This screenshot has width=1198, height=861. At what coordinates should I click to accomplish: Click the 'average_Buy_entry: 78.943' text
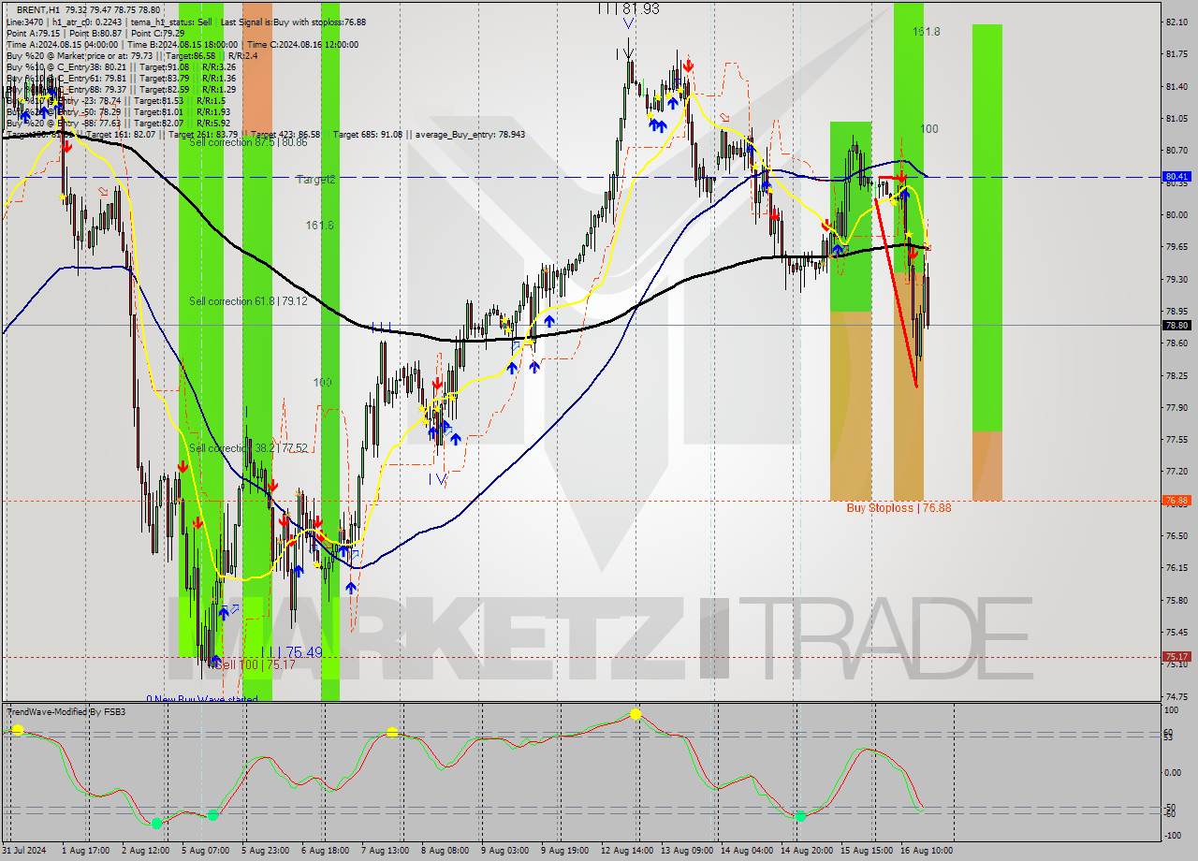click(x=468, y=134)
